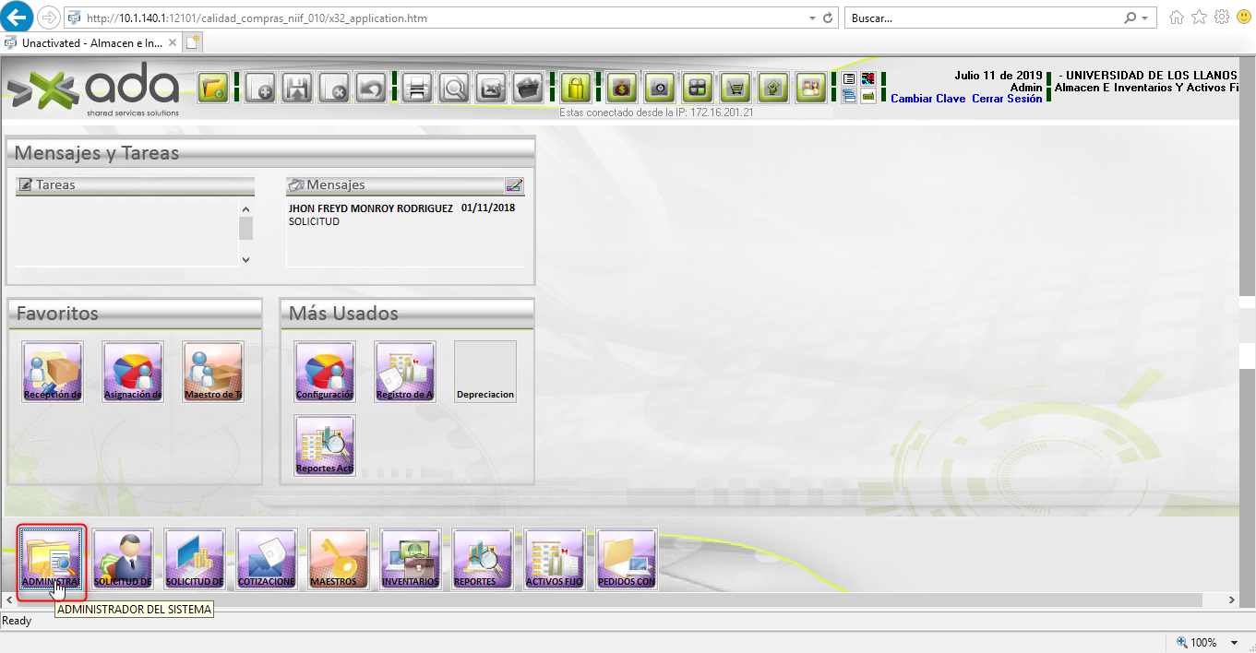Viewport: 1256px width, 653px height.
Task: Click the SOLICITUD message subject text
Action: pos(314,221)
